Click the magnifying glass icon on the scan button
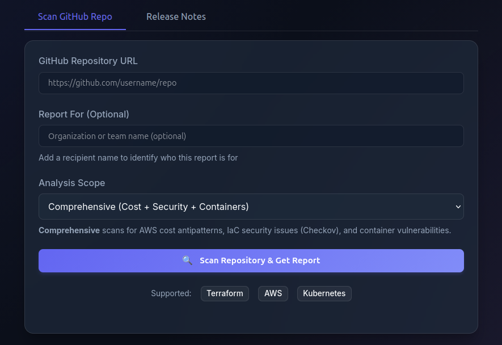 pos(187,260)
